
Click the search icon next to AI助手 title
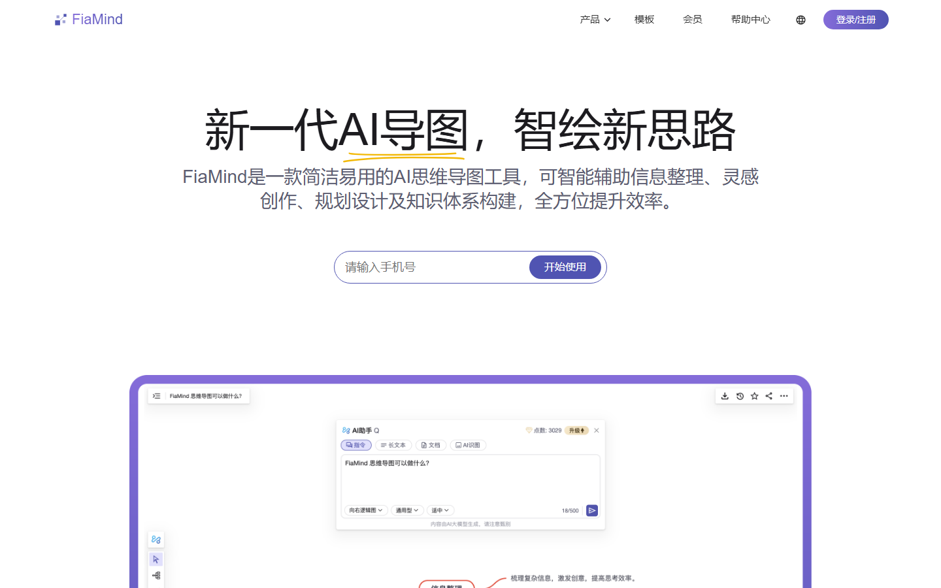click(376, 431)
